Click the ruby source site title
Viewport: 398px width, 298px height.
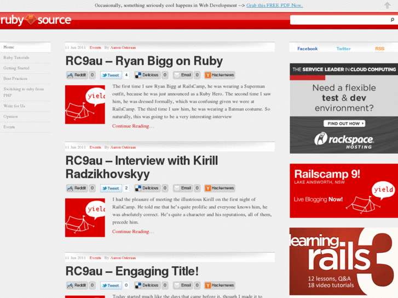click(x=36, y=20)
